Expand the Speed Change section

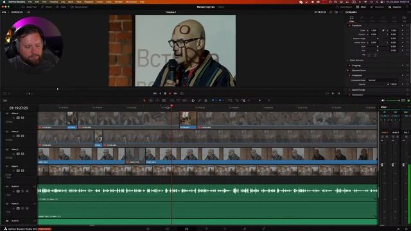(358, 90)
